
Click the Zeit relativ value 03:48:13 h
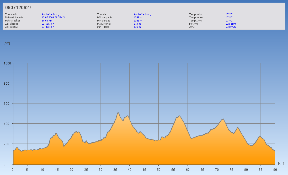pos(48,27)
